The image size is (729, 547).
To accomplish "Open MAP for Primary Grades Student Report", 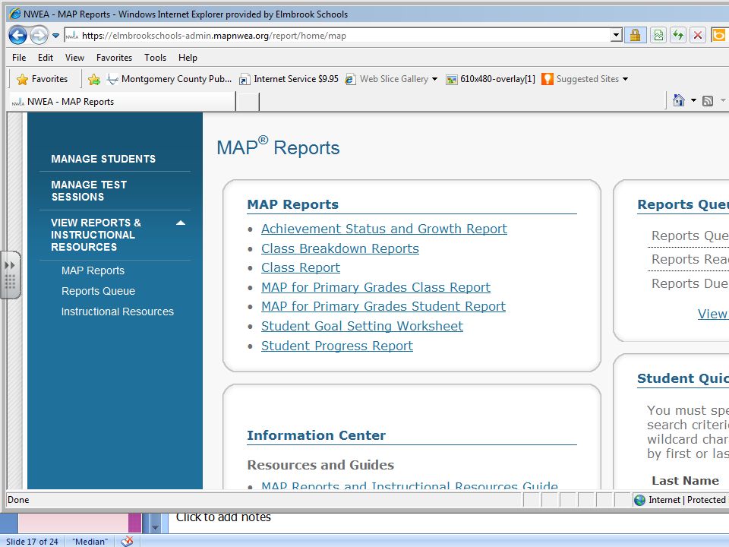I will [383, 306].
